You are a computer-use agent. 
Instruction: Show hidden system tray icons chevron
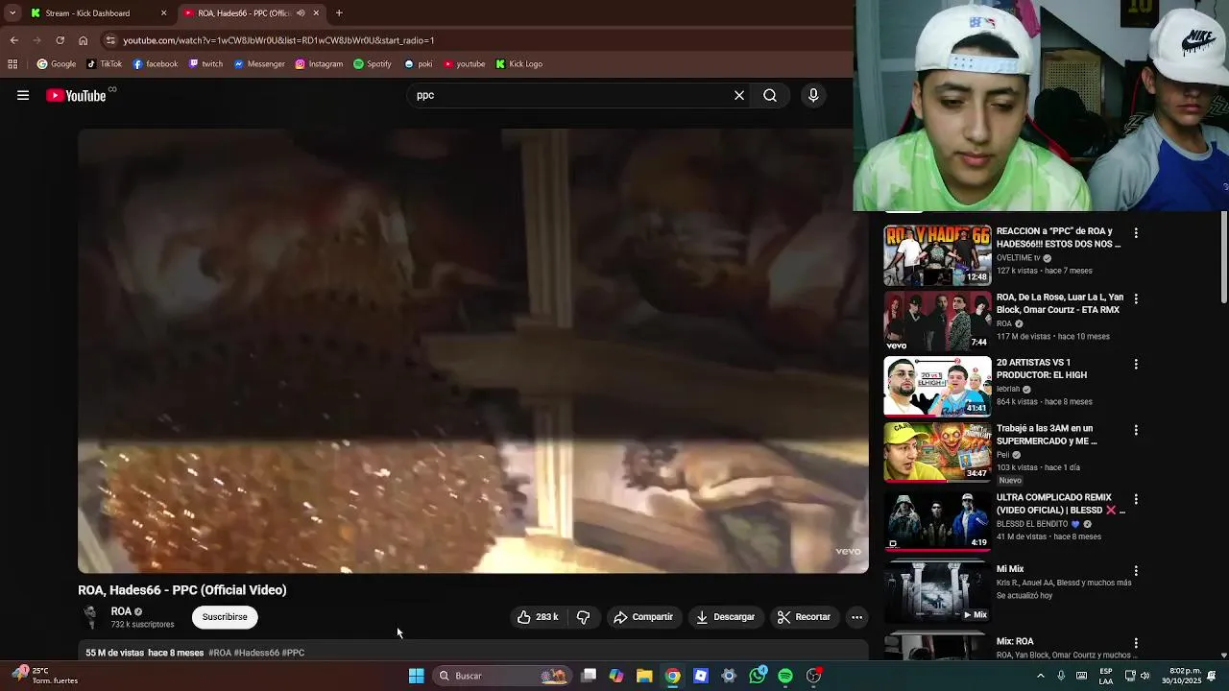[1040, 676]
